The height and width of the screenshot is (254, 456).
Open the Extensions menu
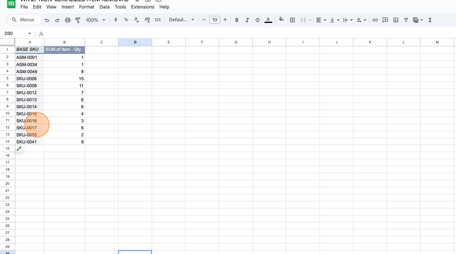[x=142, y=7]
